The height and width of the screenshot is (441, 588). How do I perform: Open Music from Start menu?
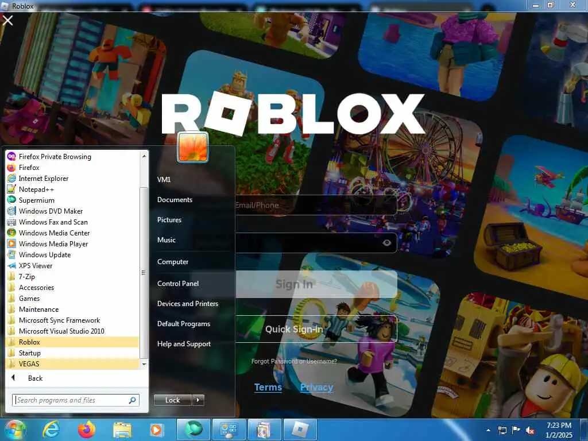(x=166, y=239)
